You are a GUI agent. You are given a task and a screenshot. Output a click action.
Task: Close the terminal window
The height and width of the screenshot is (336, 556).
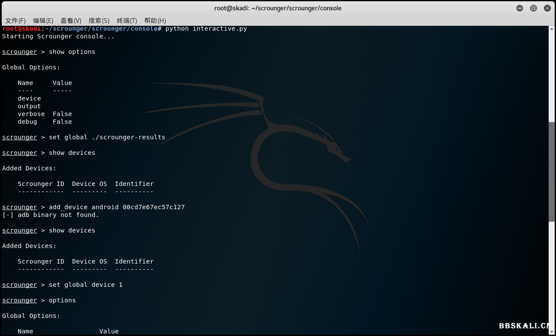coord(547,8)
